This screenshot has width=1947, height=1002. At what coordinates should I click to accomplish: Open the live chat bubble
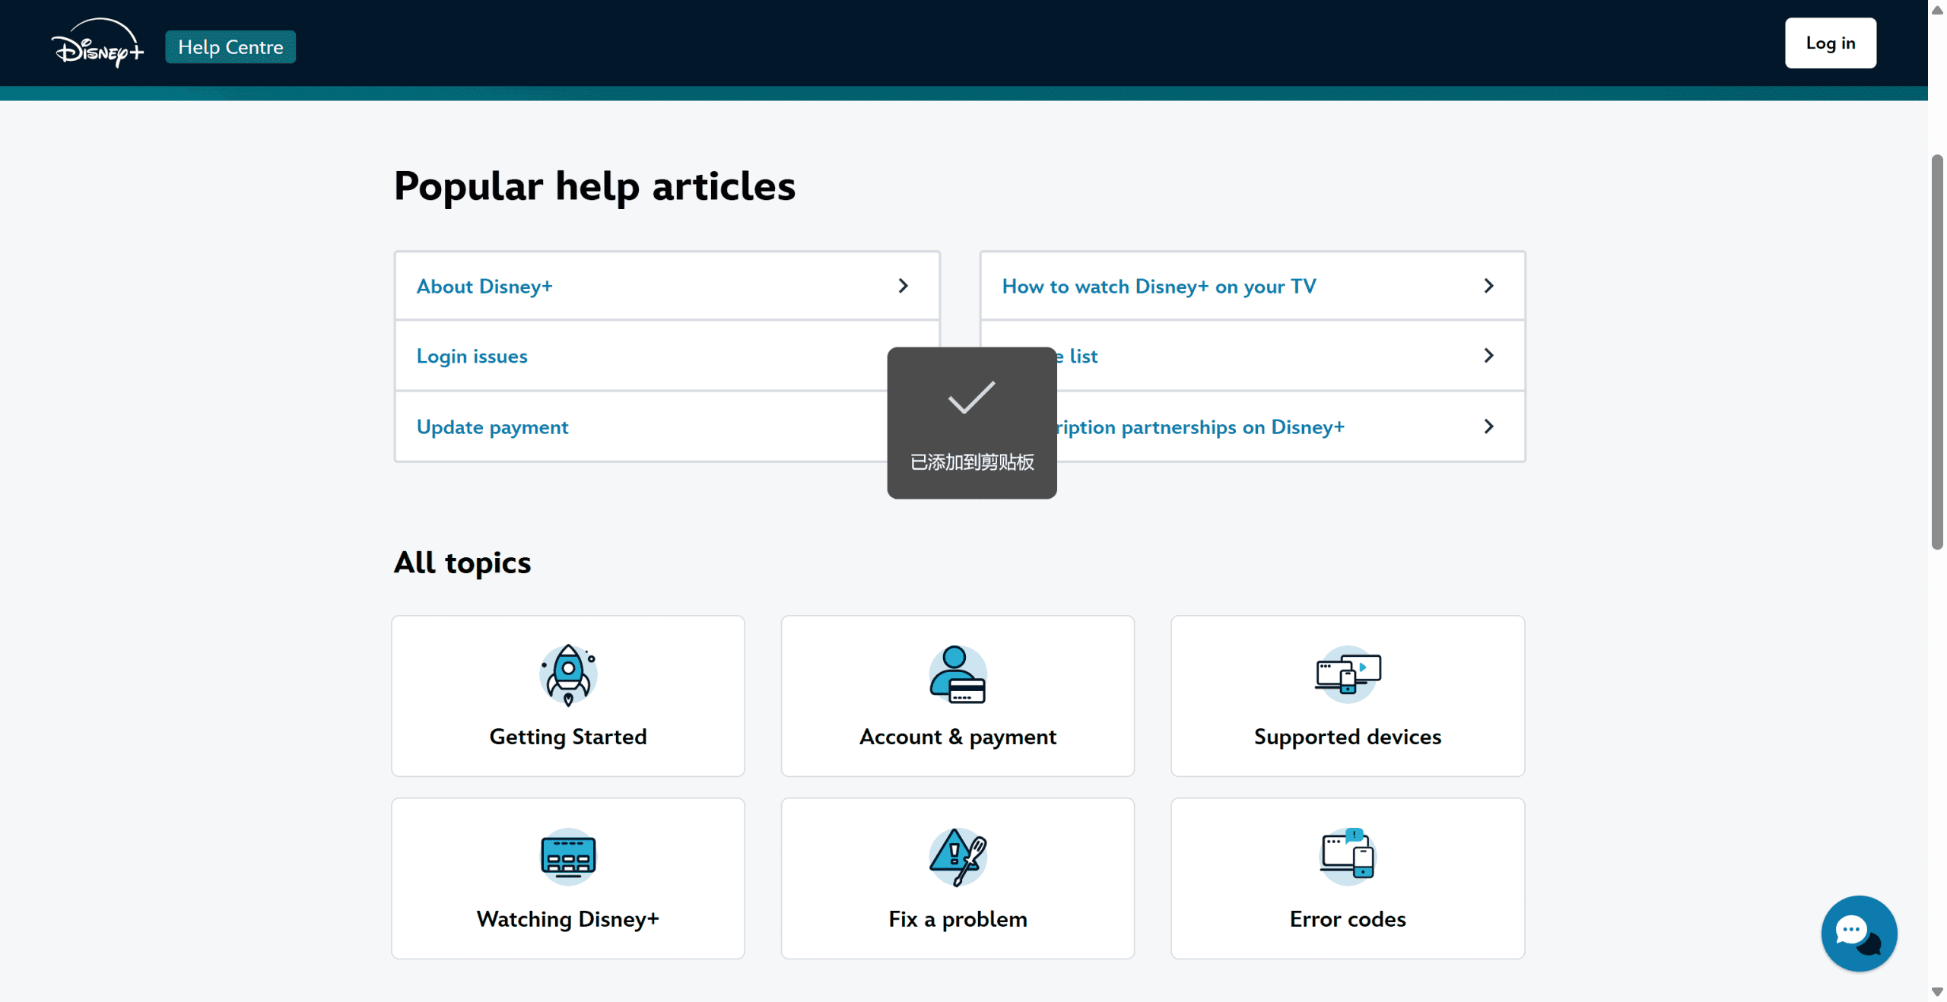point(1858,933)
